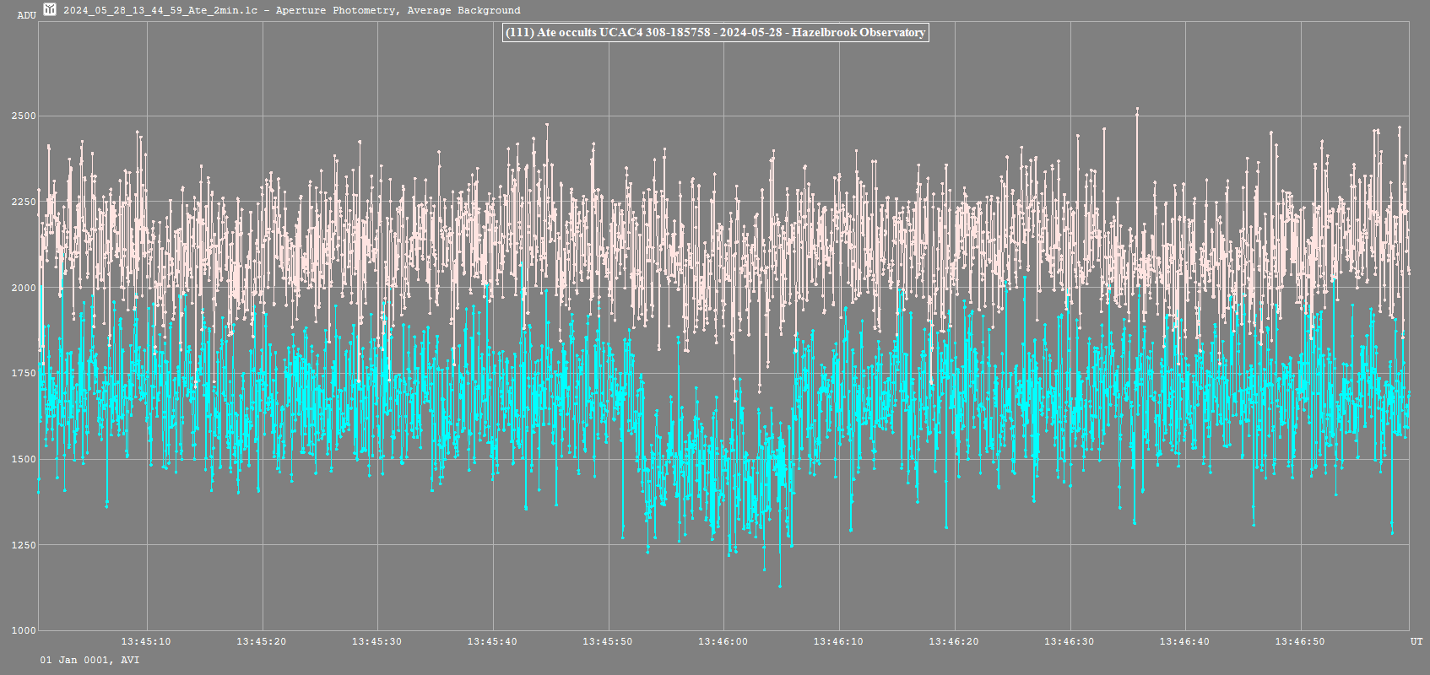Image resolution: width=1430 pixels, height=675 pixels.
Task: Click the 13:45:10 time label
Action: (x=146, y=641)
